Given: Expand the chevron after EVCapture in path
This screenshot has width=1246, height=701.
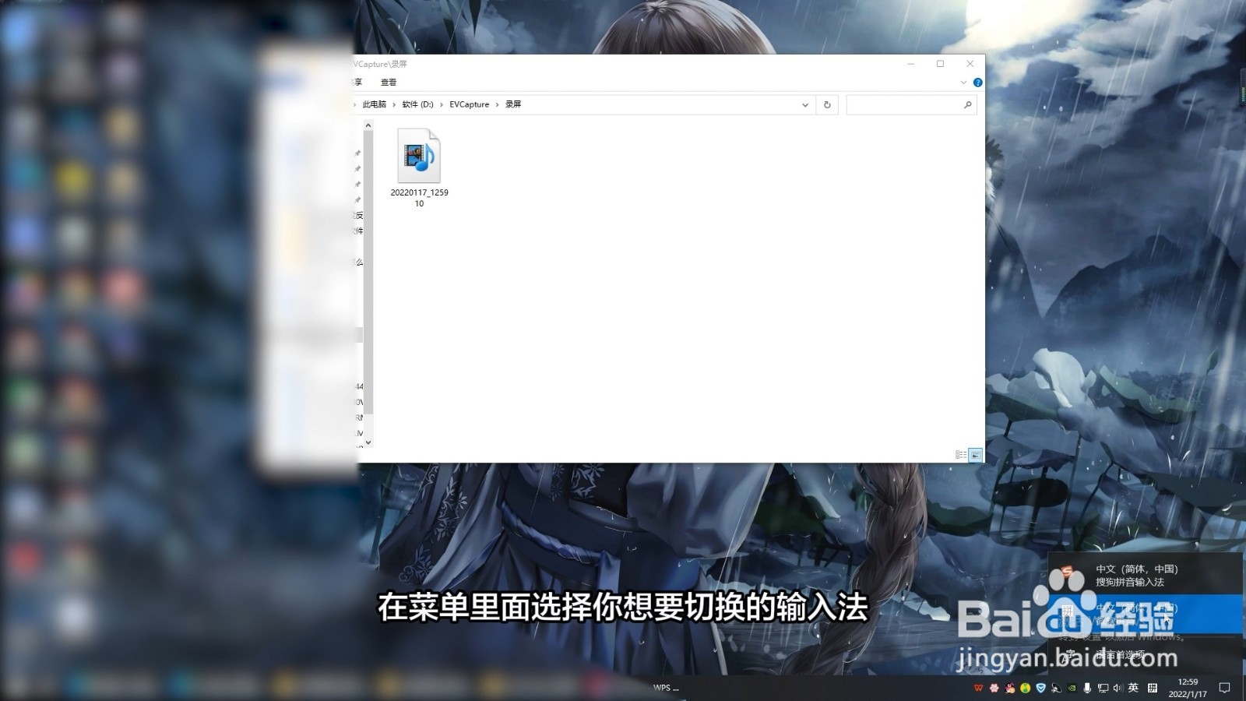Looking at the screenshot, I should point(498,104).
